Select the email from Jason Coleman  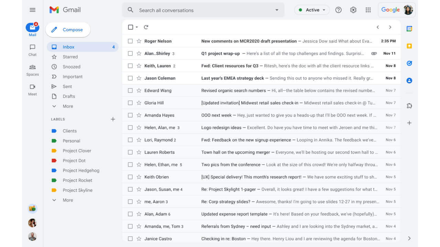coord(130,78)
